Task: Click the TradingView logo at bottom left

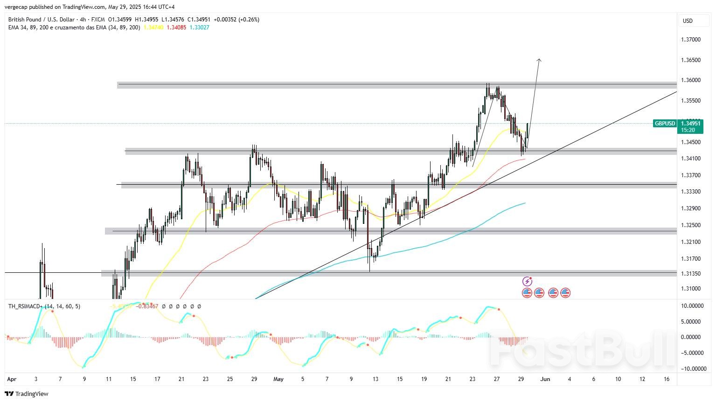Action: point(27,394)
